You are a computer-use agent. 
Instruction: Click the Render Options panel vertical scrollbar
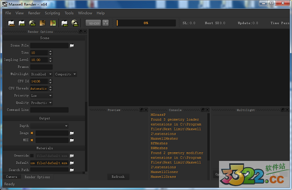click(86, 136)
